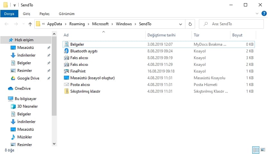This screenshot has width=268, height=154.
Task: Open the recent locations dropdown arrow
Action: [x=23, y=24]
